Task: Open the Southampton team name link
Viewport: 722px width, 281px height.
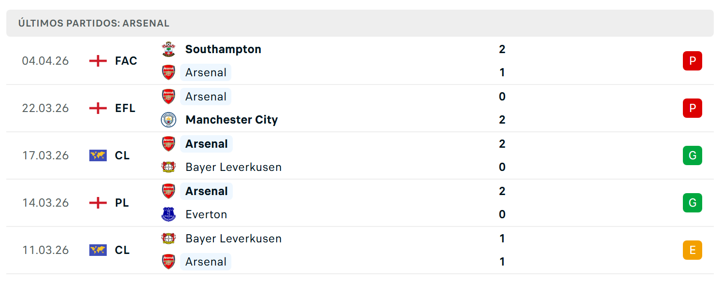Action: [x=223, y=49]
